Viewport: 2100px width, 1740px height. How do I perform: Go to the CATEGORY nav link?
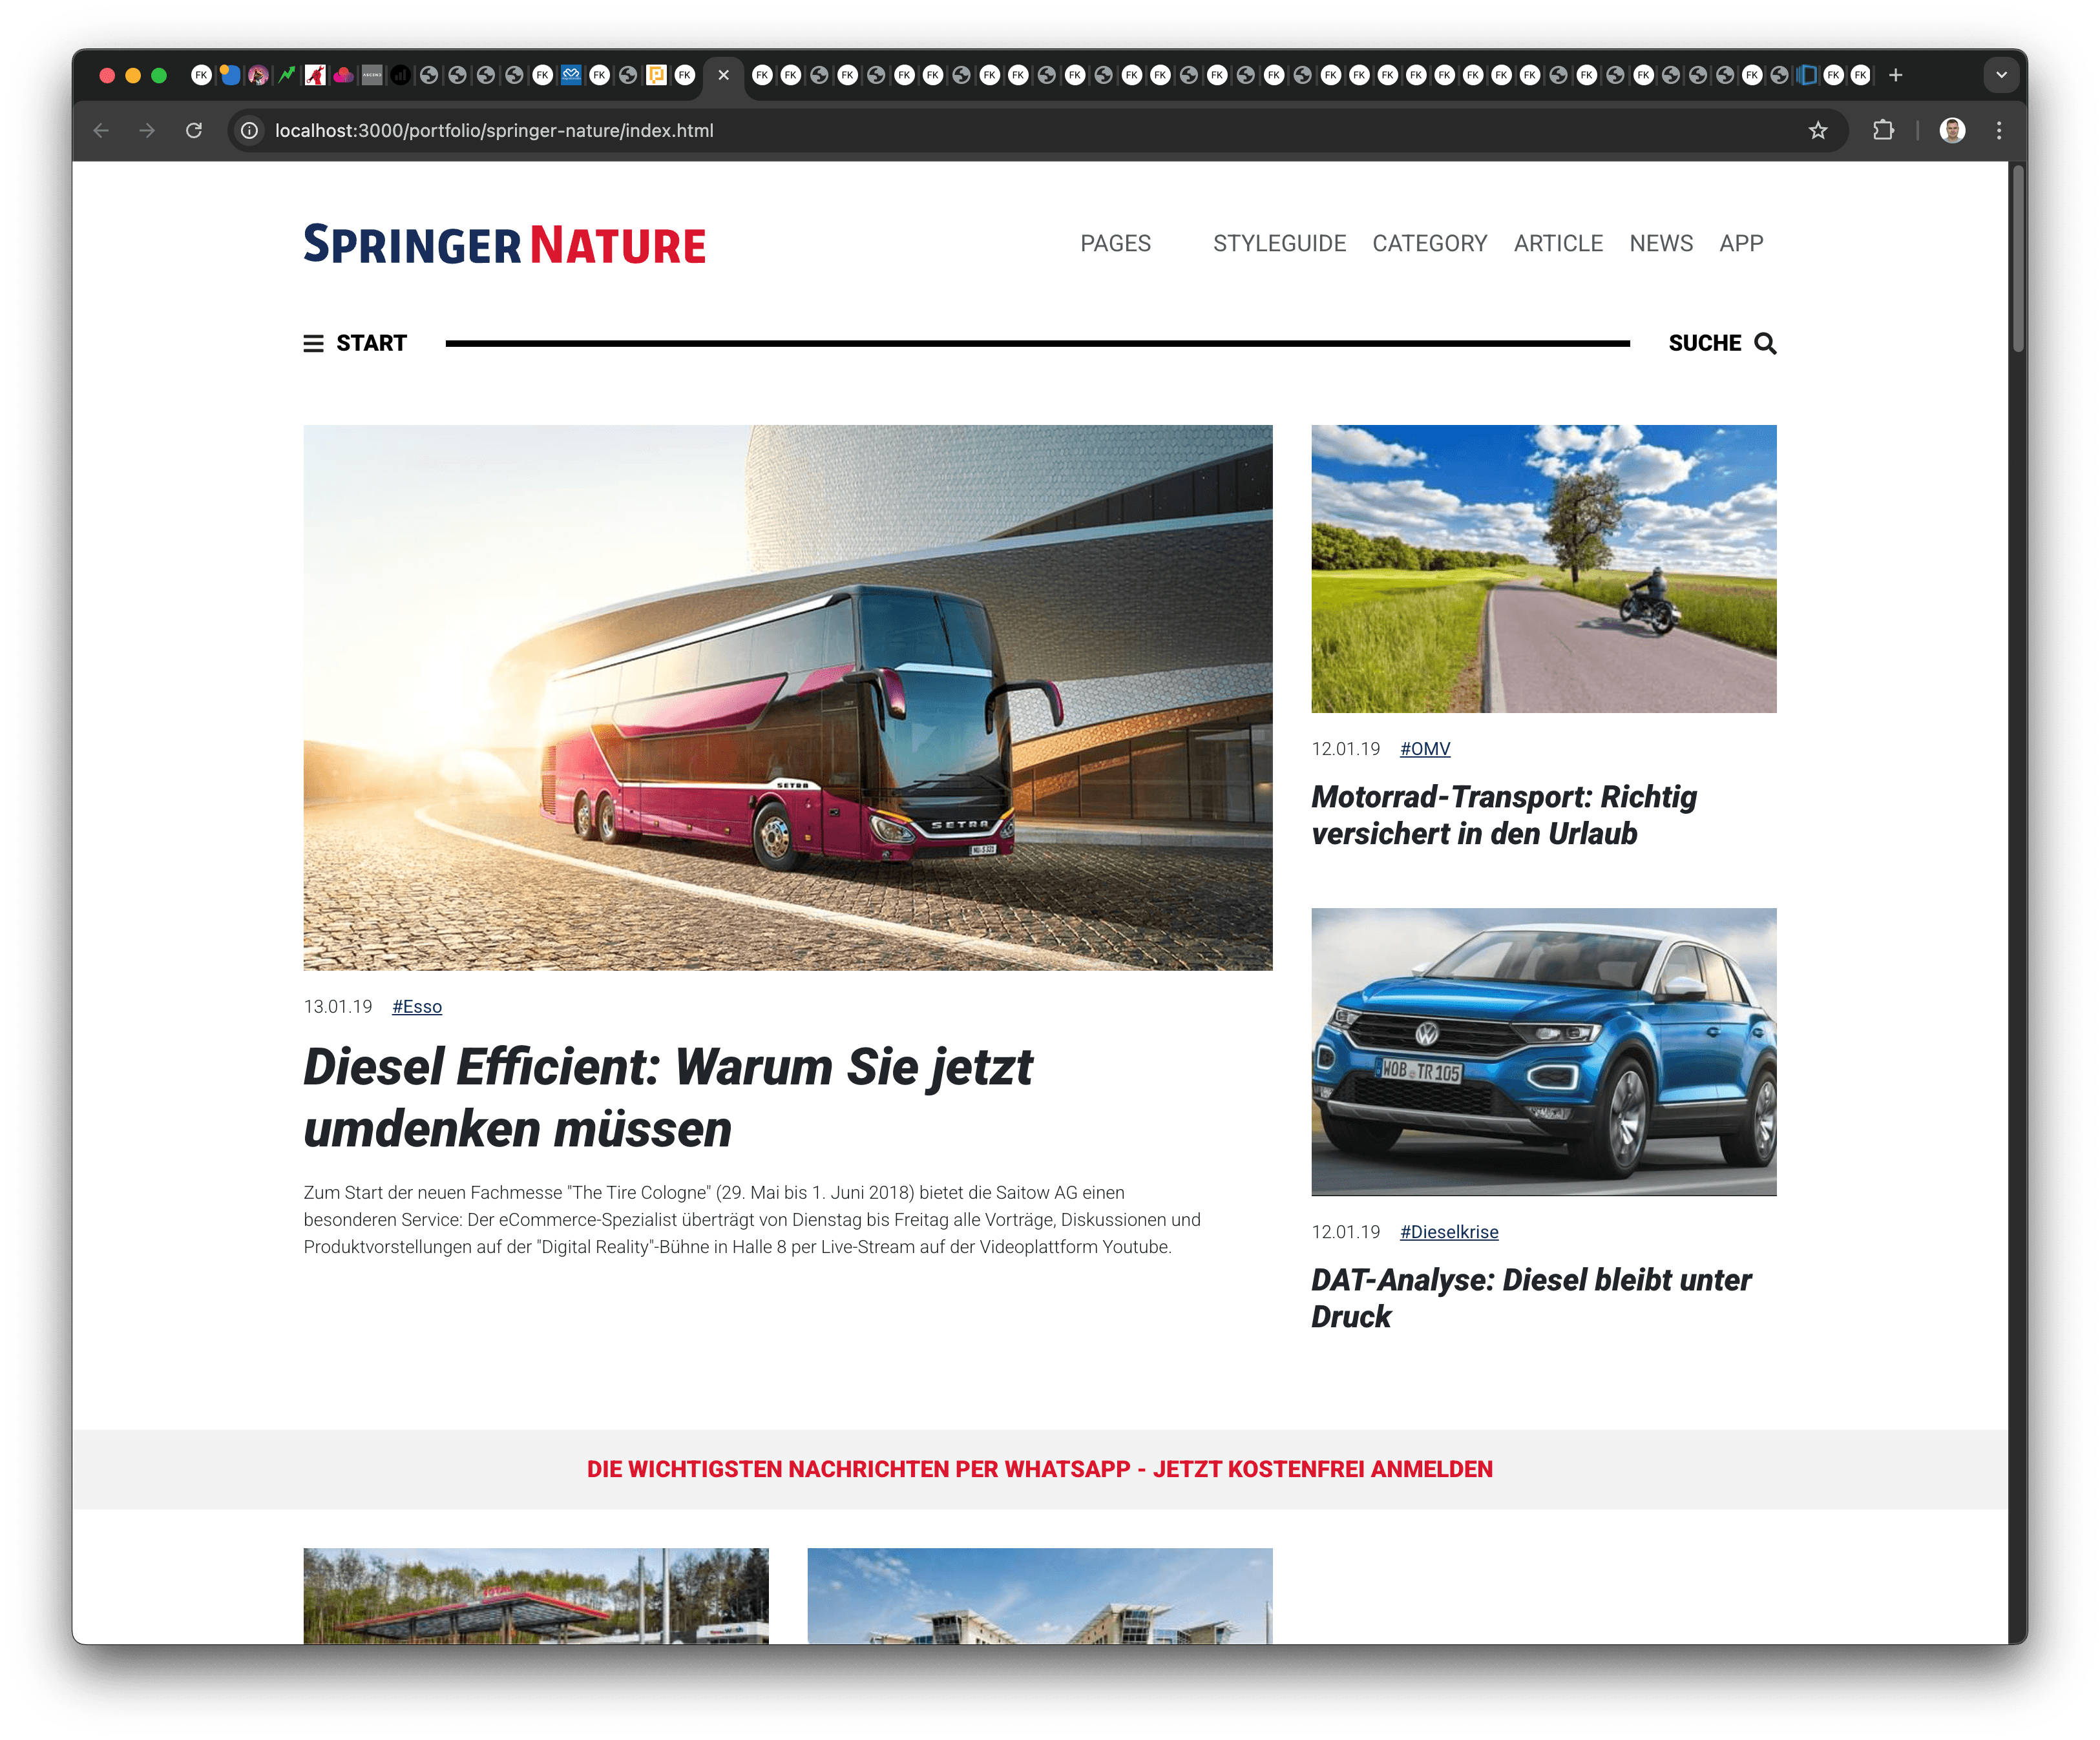point(1429,244)
